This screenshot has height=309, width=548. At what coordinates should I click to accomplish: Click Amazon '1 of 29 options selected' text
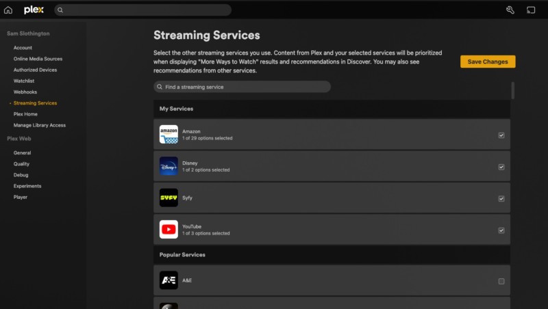[208, 139]
